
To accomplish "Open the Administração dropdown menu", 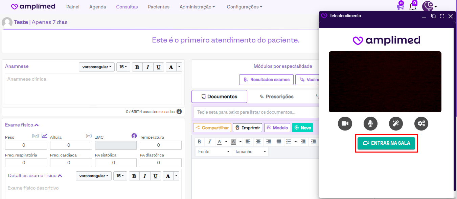I will [x=197, y=7].
